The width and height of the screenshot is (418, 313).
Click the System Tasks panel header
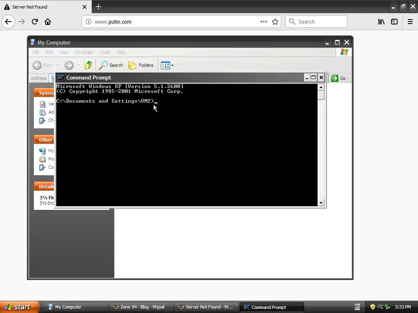tap(44, 93)
